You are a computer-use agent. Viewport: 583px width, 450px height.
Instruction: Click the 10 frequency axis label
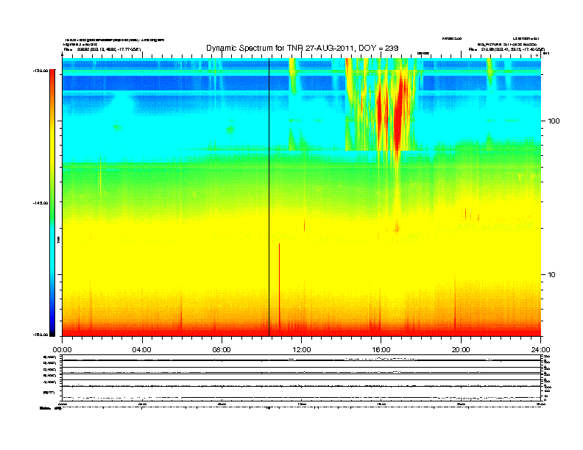coord(552,275)
